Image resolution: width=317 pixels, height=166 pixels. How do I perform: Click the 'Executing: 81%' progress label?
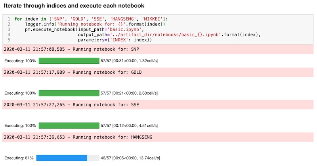(19, 158)
